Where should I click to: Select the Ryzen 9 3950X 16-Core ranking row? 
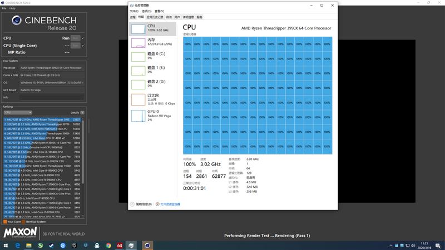[x=42, y=143]
